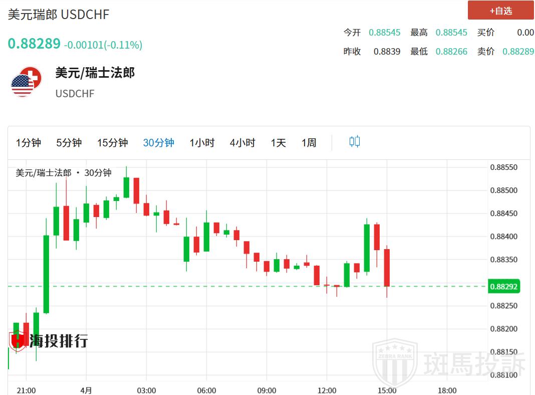Switch to the 1周 weekly chart
This screenshot has width=535, height=395.
(309, 143)
